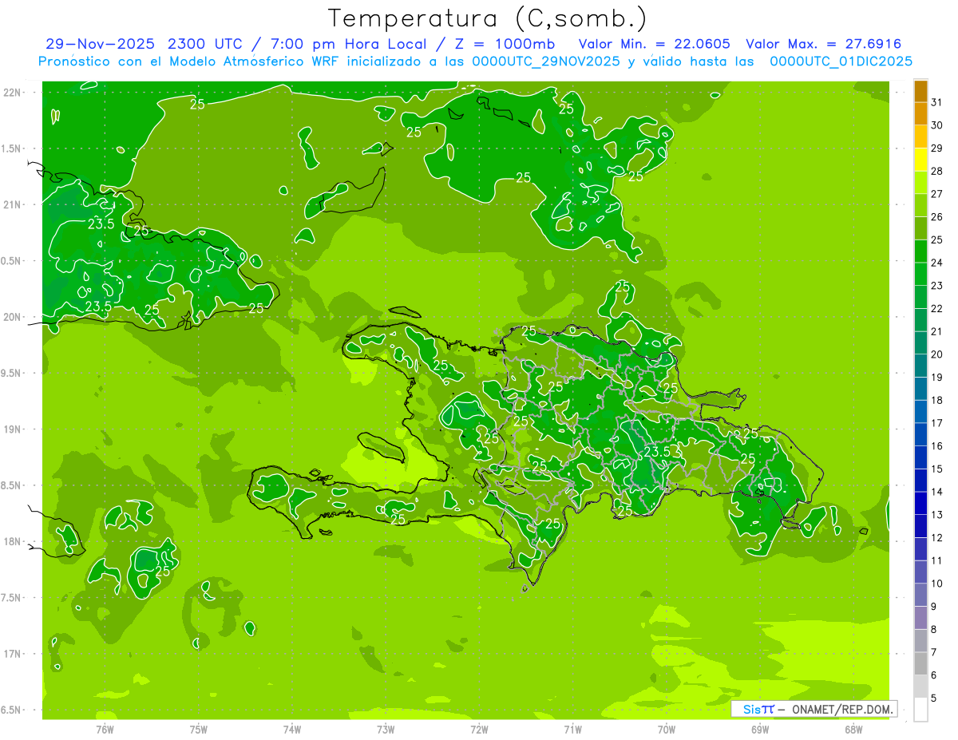958x740 pixels.
Task: Click the "69W" longitude axis label
Action: click(760, 729)
